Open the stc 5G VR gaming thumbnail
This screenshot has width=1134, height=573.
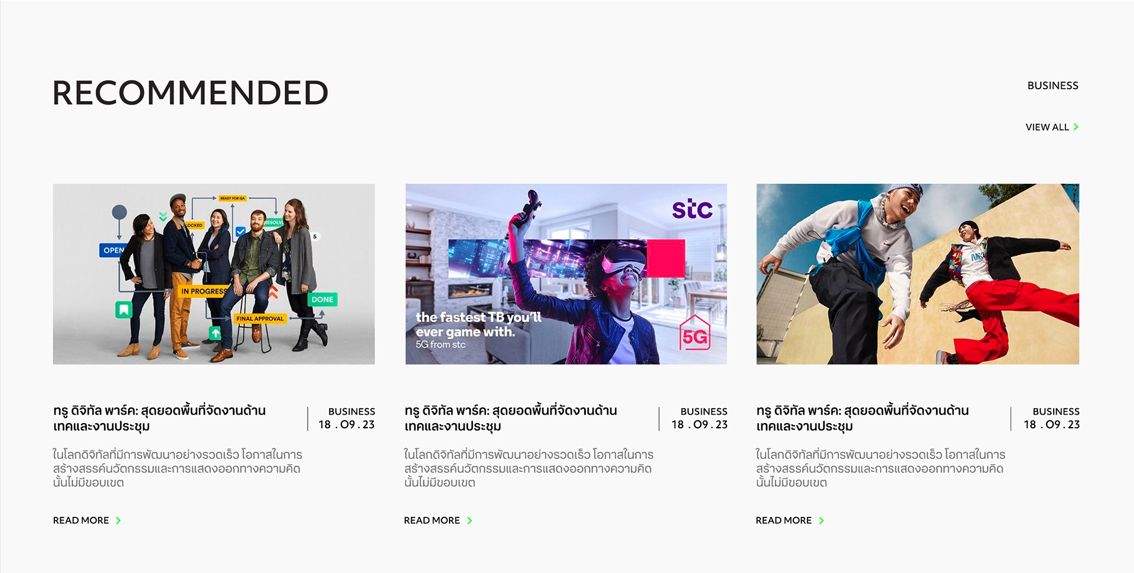pyautogui.click(x=566, y=274)
